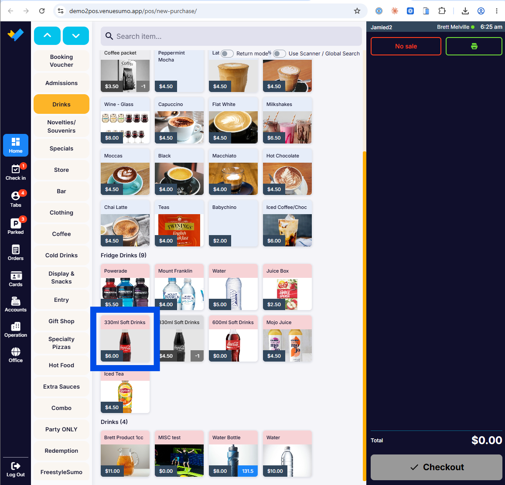Select the Gift Shop category
This screenshot has height=485, width=505.
pos(61,321)
